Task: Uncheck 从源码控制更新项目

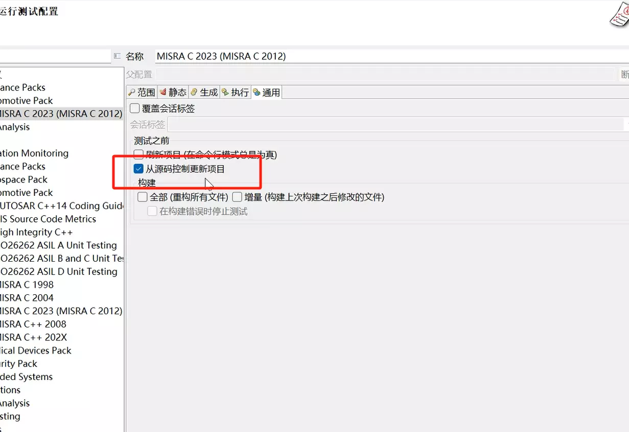Action: pos(138,169)
